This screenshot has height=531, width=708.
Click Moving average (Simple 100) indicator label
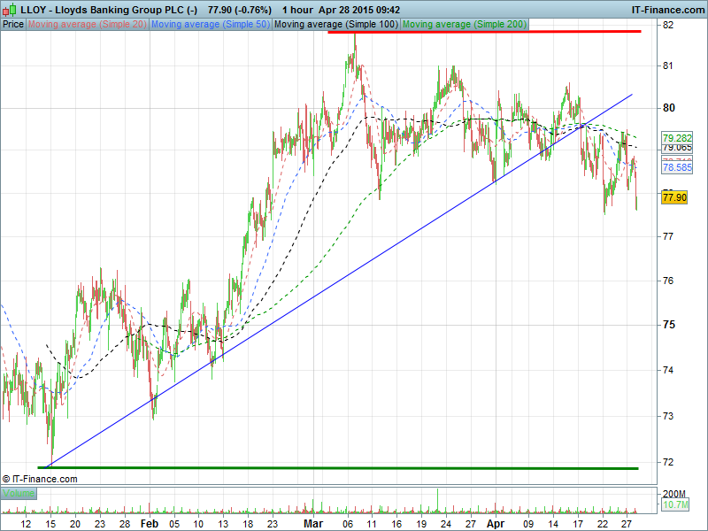pos(335,25)
